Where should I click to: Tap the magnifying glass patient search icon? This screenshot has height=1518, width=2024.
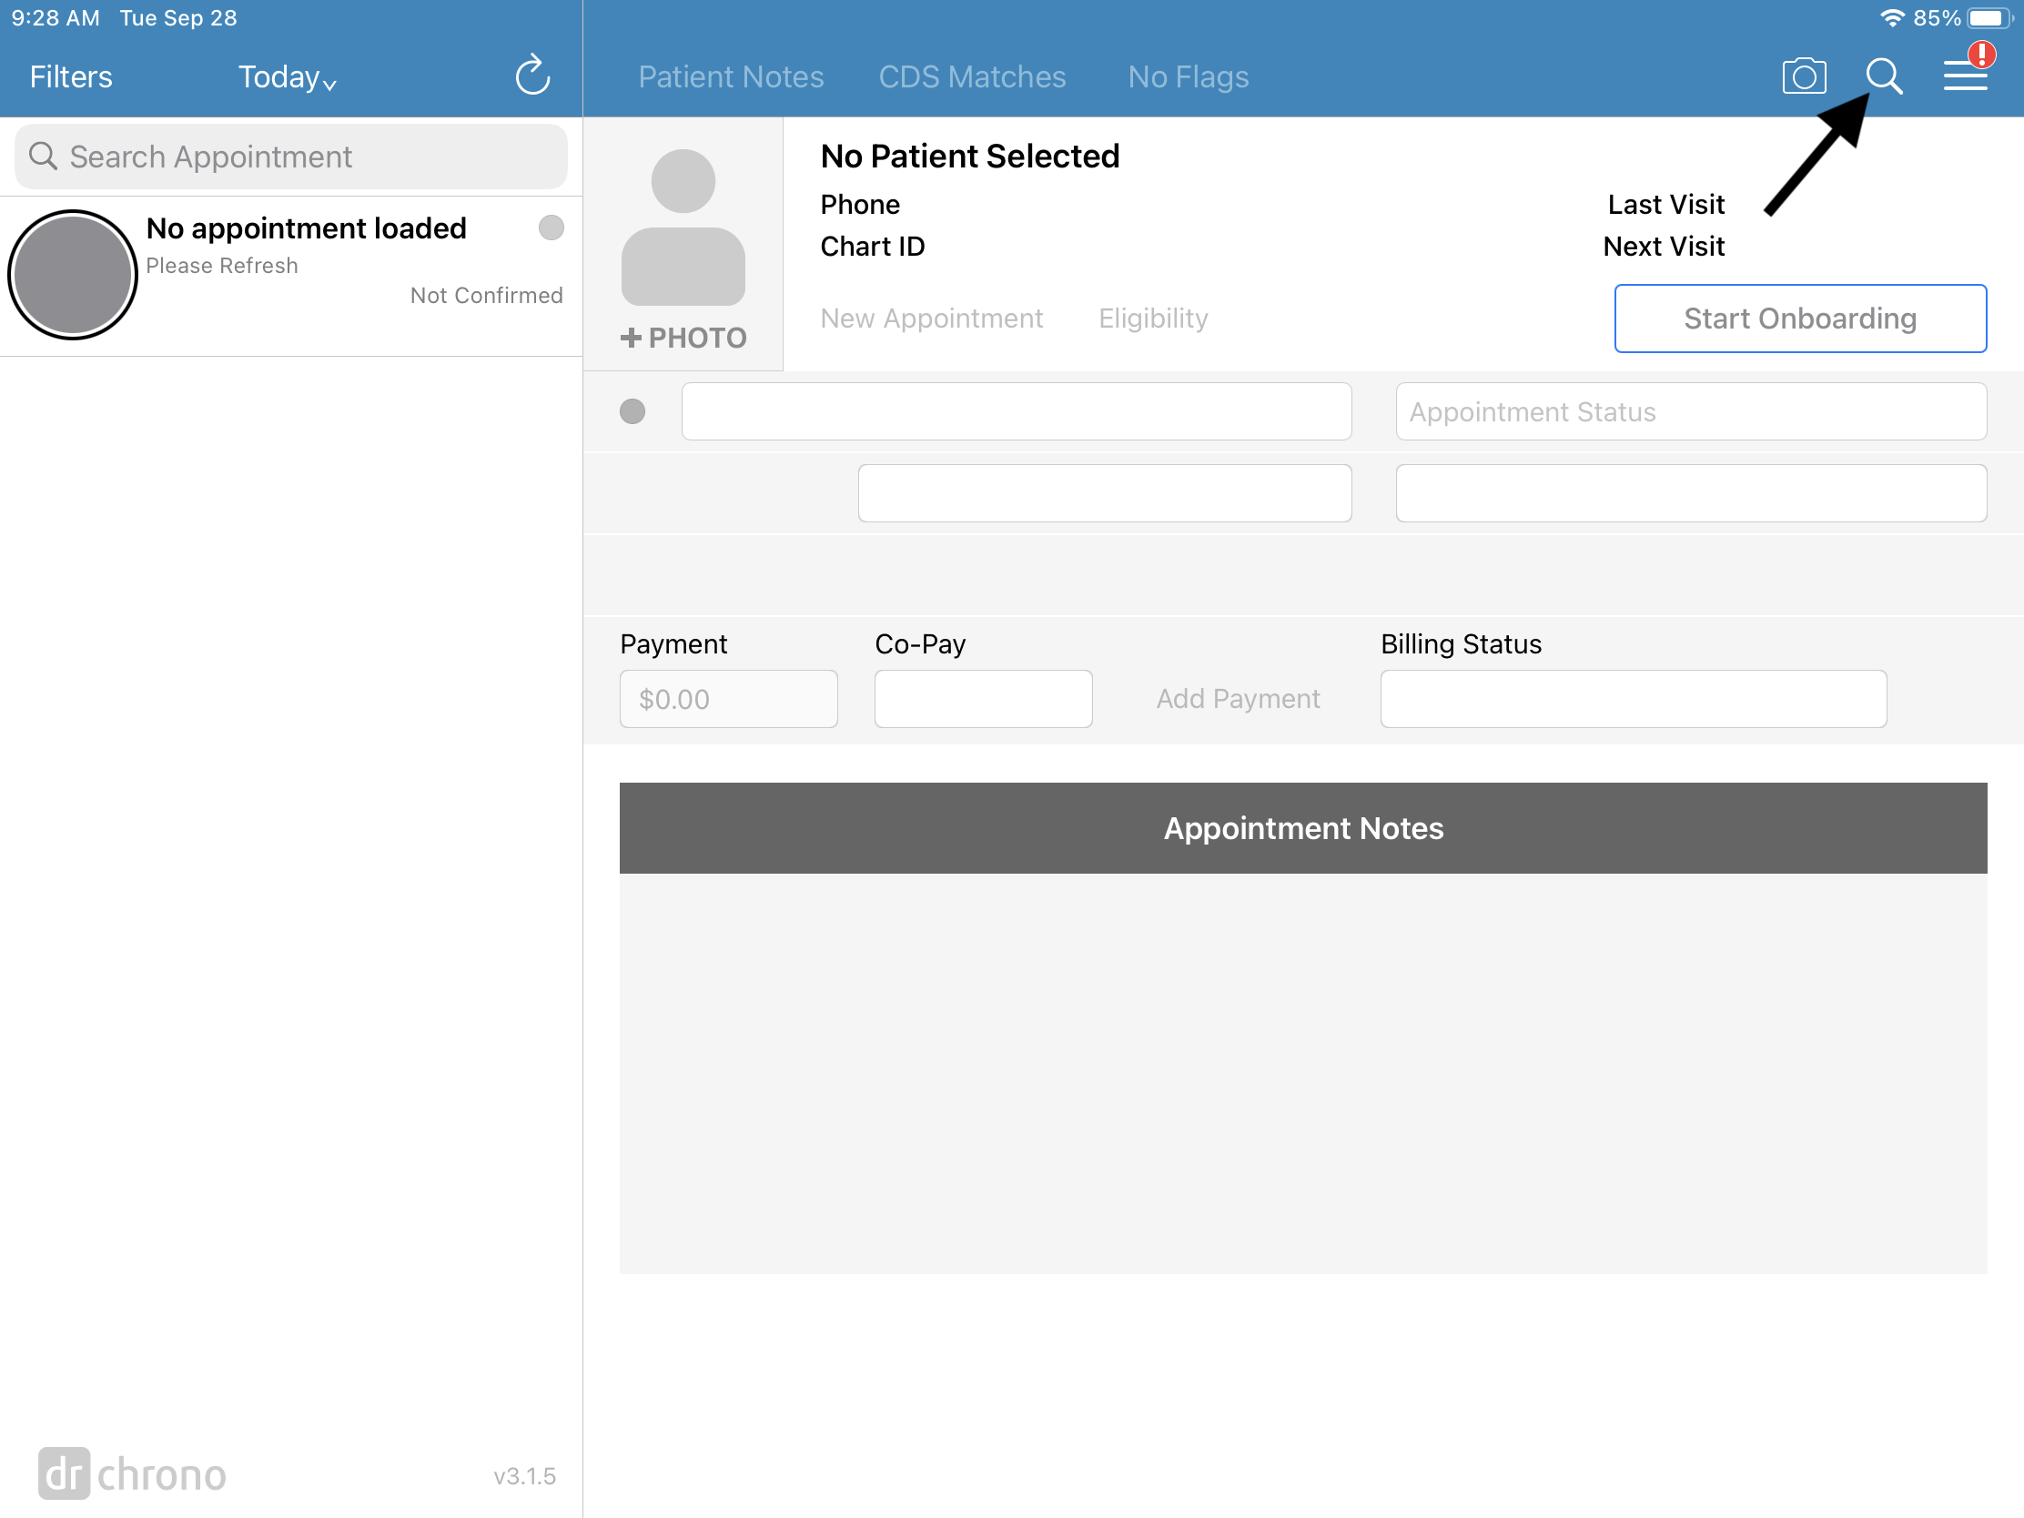(x=1884, y=76)
